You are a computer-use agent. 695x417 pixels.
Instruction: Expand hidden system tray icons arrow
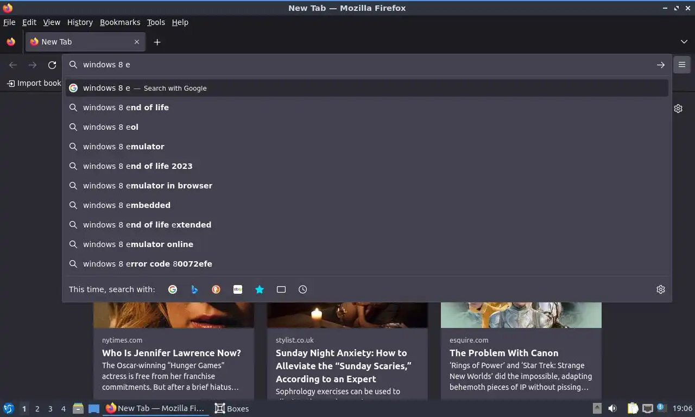(x=597, y=408)
